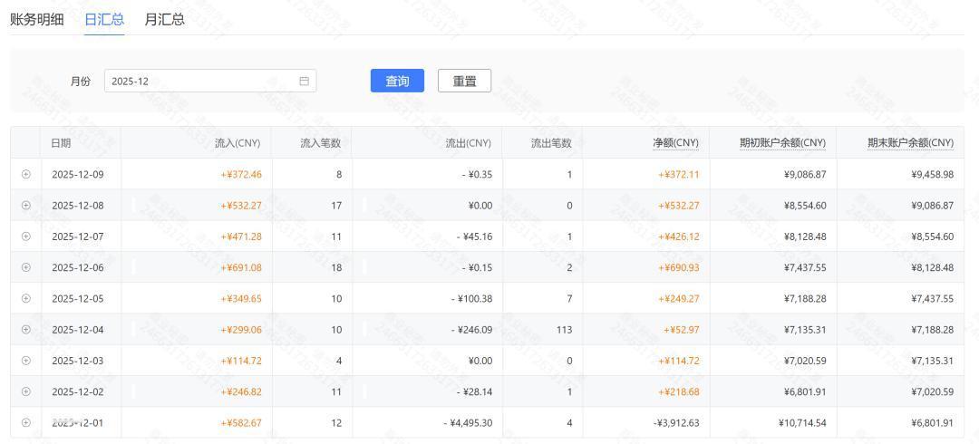Expand the 2025-12-07 row details
979x444 pixels.
point(25,236)
